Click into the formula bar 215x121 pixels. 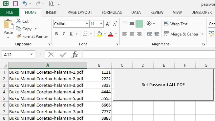[148, 55]
